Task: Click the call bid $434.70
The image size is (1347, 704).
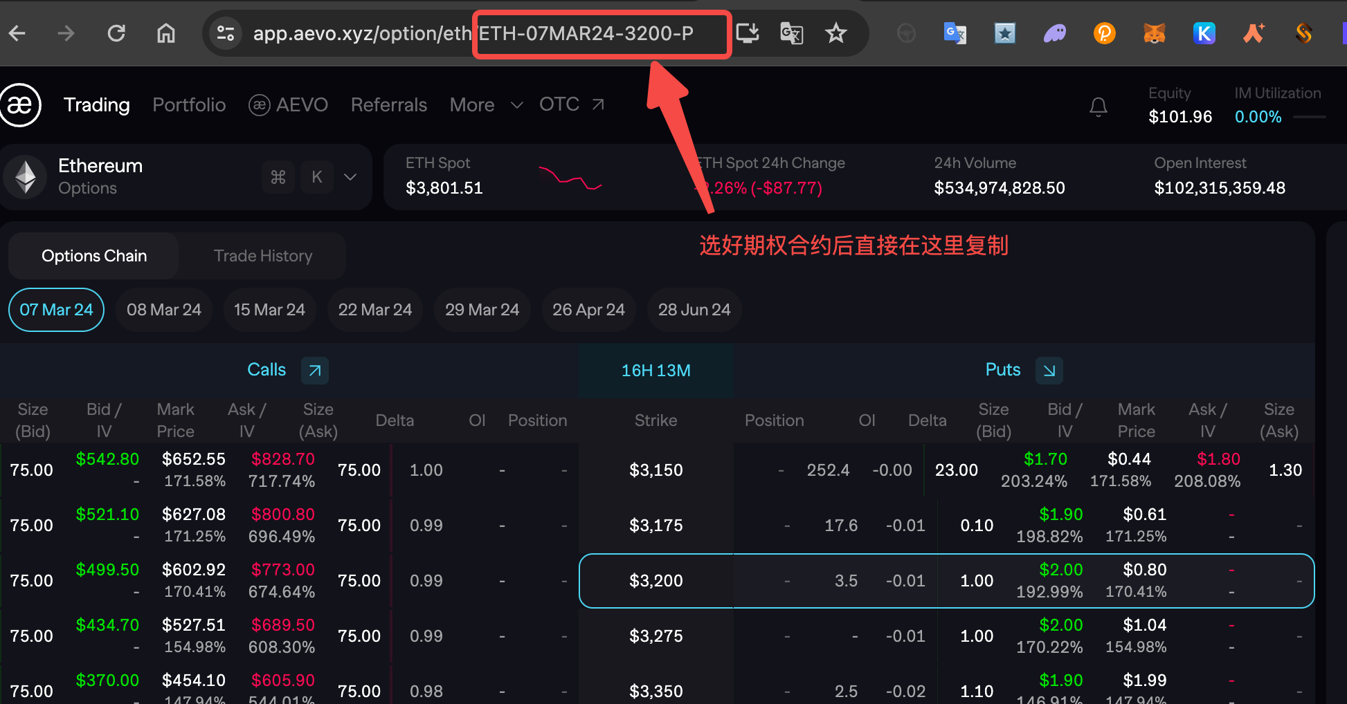Action: point(107,625)
